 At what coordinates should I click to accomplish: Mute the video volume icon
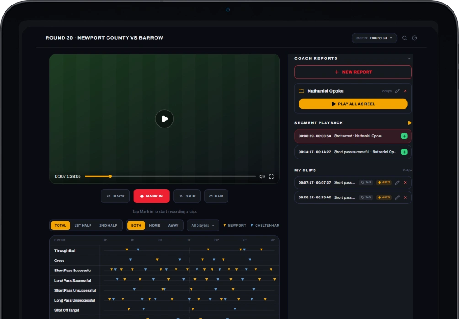(x=262, y=176)
